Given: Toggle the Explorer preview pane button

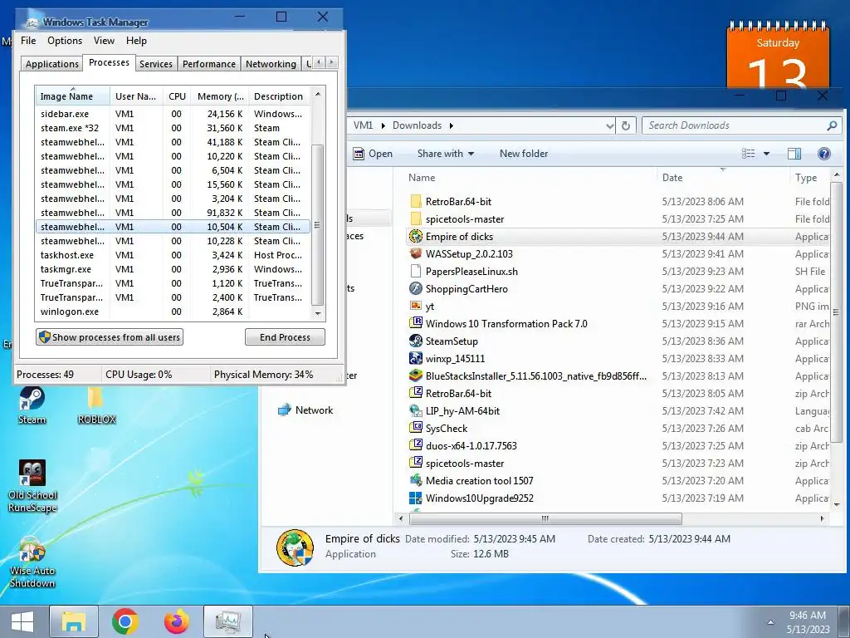Looking at the screenshot, I should tap(794, 154).
